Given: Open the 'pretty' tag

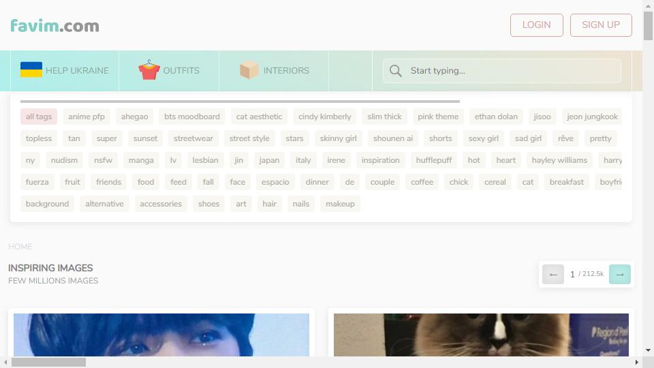Looking at the screenshot, I should [x=600, y=138].
